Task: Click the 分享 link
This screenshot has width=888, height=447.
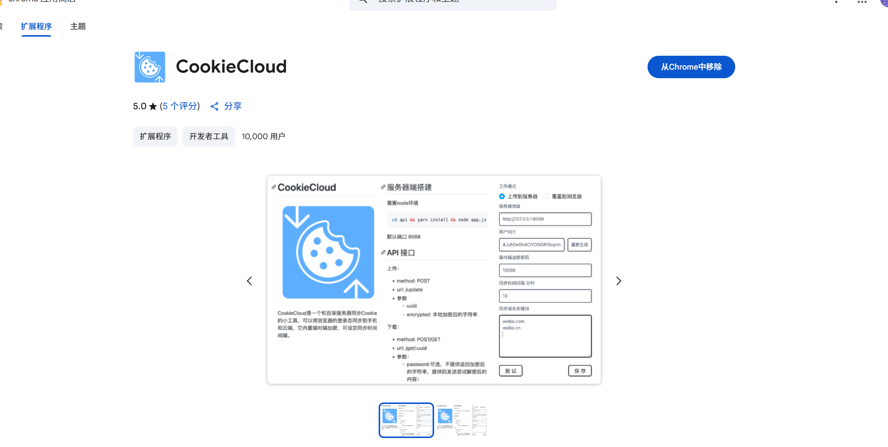Action: pos(233,106)
